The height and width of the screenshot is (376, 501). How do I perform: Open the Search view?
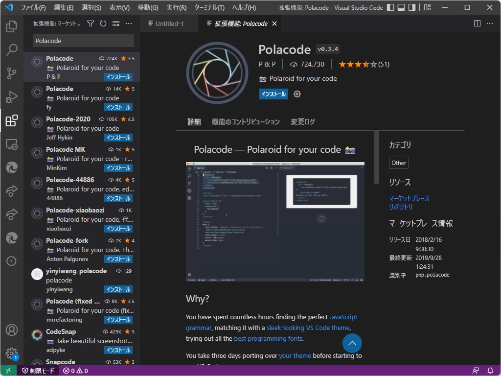click(12, 49)
